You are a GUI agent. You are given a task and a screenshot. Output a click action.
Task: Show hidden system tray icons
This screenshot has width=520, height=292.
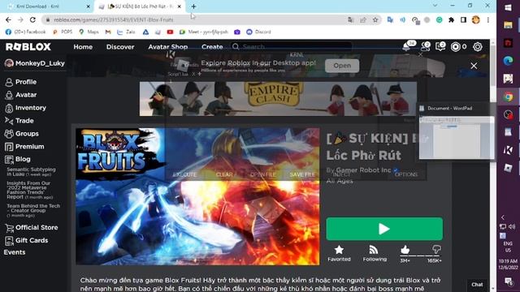pyautogui.click(x=503, y=217)
